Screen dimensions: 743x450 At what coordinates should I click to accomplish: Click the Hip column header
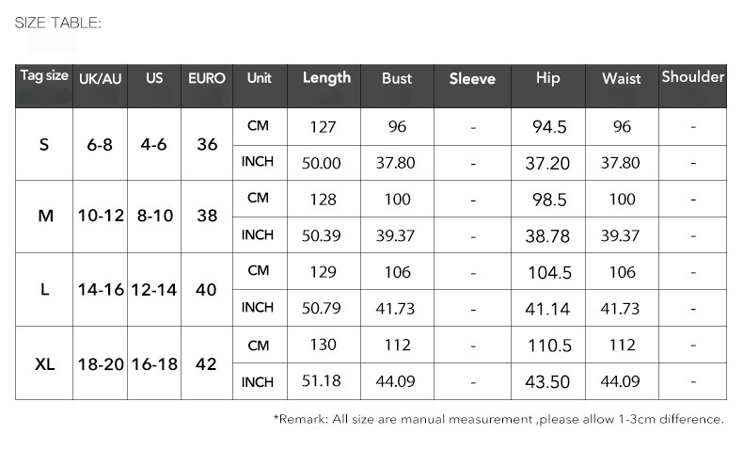[547, 78]
